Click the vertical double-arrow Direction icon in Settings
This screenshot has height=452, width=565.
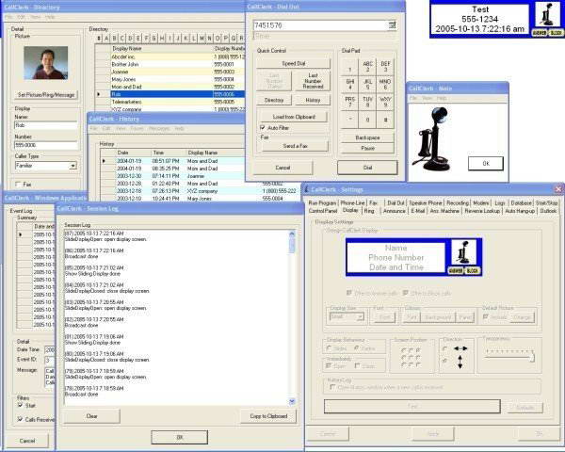(x=460, y=362)
